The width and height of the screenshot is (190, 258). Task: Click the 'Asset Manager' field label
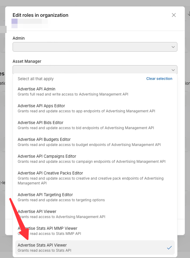tap(27, 61)
